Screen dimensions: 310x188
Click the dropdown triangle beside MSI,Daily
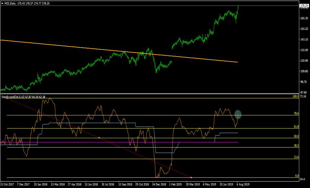click(x=2, y=3)
